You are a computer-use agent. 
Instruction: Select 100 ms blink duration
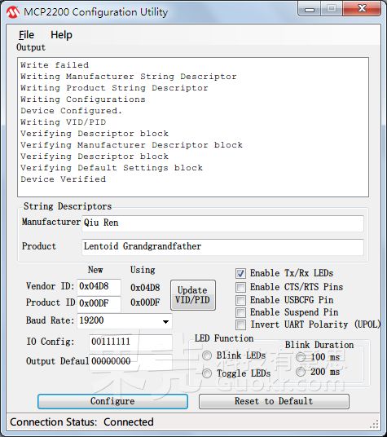(301, 357)
